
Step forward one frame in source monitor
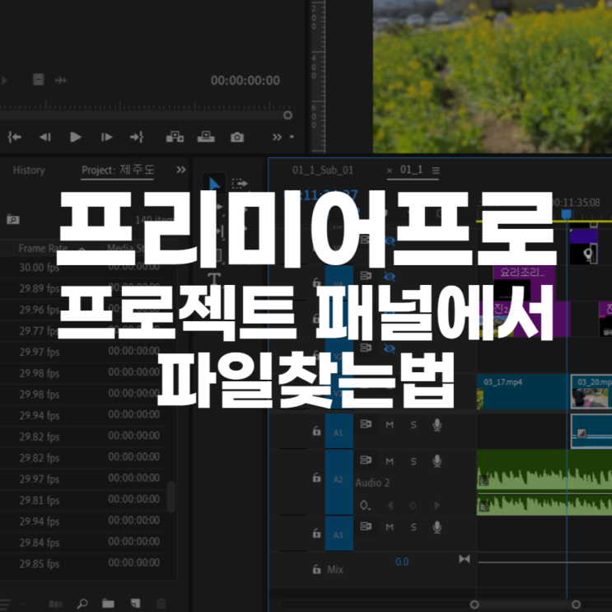[x=106, y=137]
